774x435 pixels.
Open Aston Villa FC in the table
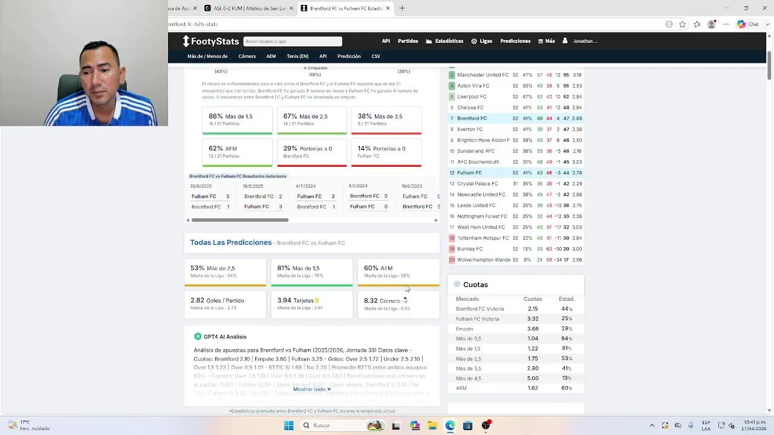[473, 86]
